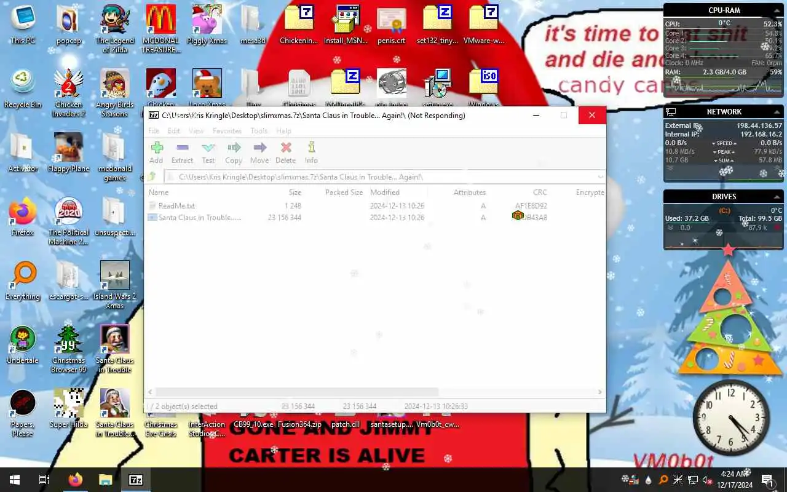Collapse the DRIVES widget panel
The image size is (787, 492).
pyautogui.click(x=777, y=197)
